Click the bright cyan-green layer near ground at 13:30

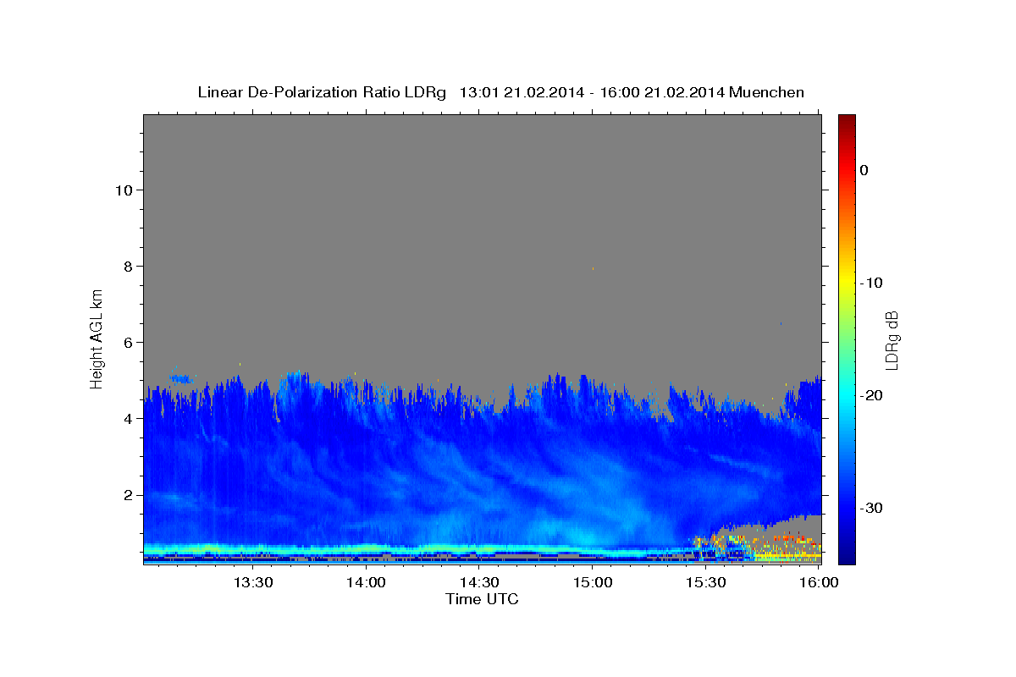pos(252,548)
